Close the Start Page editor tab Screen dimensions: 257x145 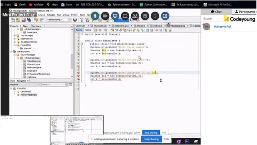[x=88, y=26]
